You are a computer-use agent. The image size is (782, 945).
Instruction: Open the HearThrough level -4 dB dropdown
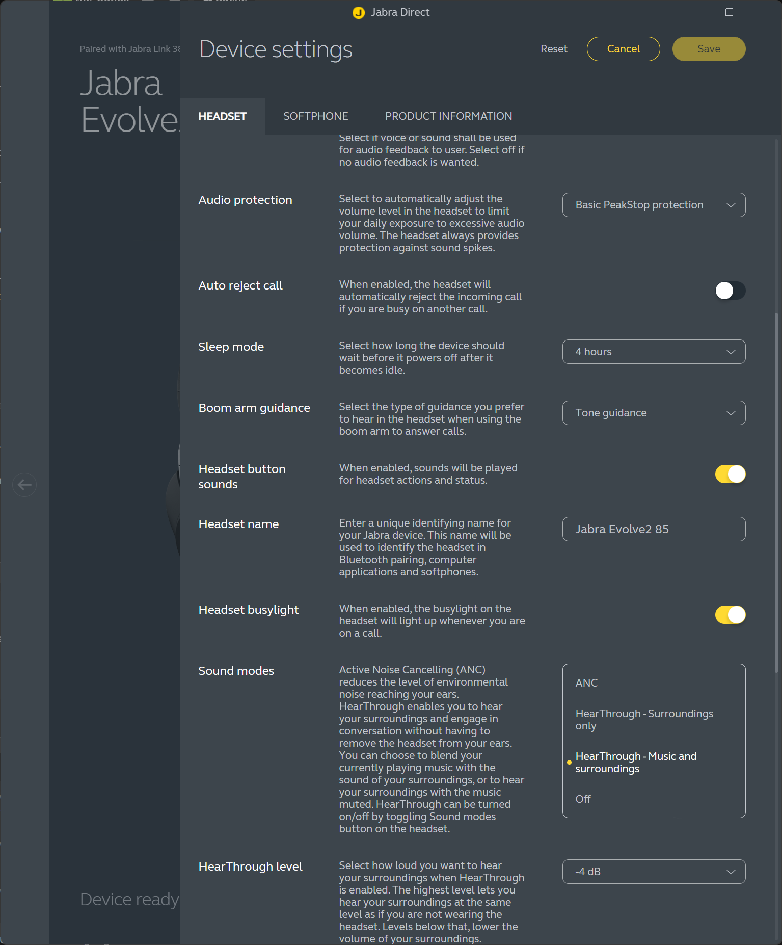tap(654, 872)
